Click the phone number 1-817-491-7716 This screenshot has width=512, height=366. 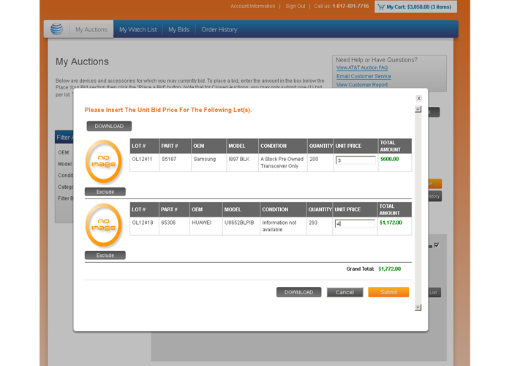tap(350, 6)
